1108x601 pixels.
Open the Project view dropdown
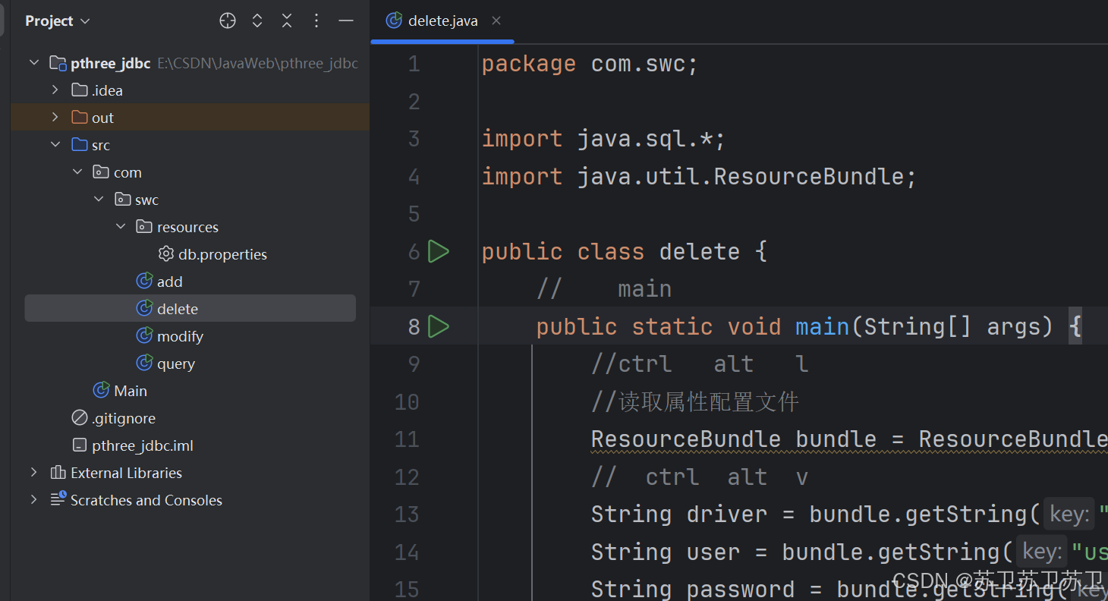(58, 20)
